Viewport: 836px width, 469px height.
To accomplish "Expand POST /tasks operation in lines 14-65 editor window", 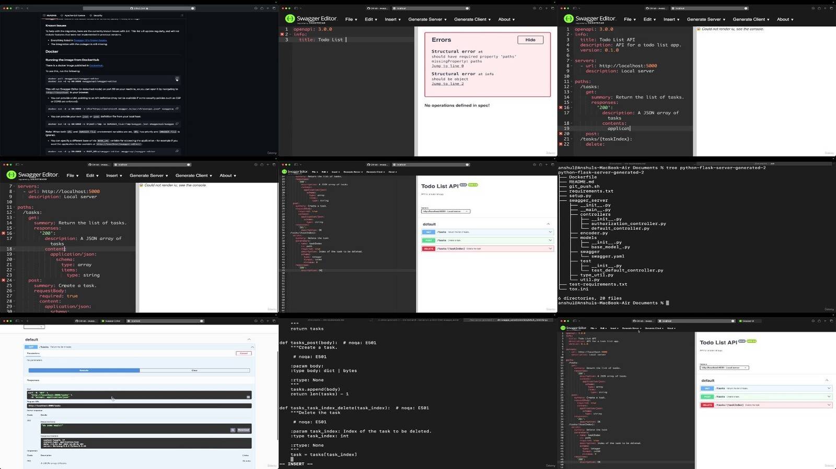I will 487,240.
